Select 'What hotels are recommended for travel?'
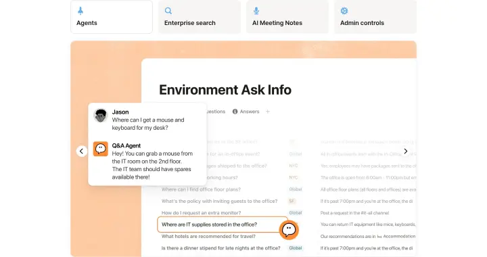The height and width of the screenshot is (257, 487). (x=208, y=237)
